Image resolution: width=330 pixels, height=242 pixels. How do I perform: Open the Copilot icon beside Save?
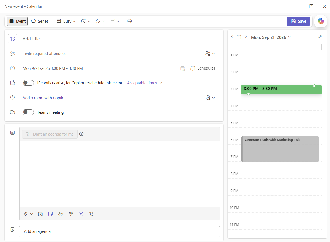point(320,21)
